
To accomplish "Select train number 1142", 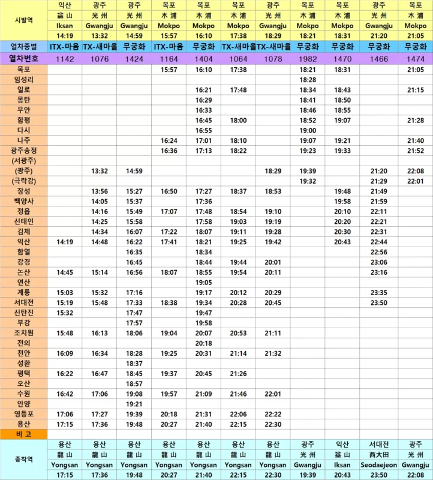I will pos(65,59).
